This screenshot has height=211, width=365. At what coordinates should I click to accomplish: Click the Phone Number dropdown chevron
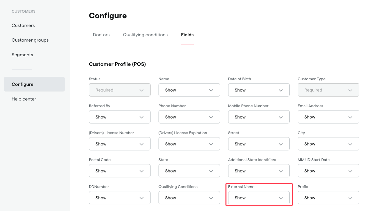point(211,117)
